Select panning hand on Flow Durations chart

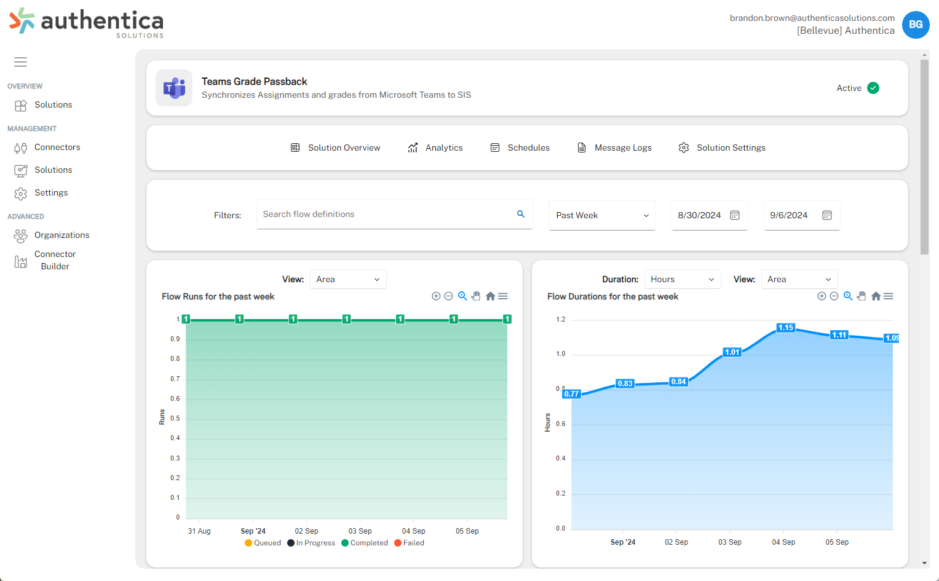(x=862, y=296)
